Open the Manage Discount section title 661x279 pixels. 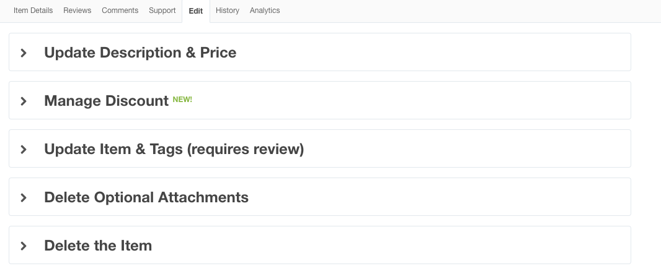point(106,101)
